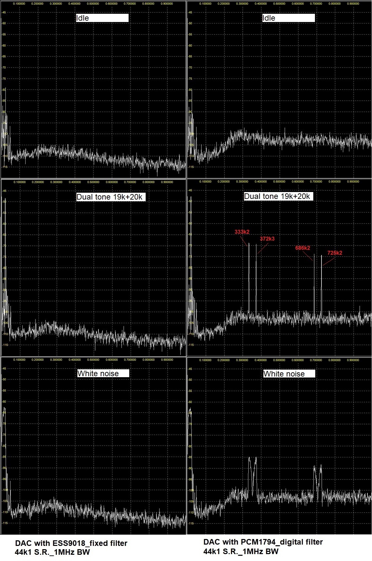Viewport: 372px width, 561px height.
Task: Click 'Dual tone 19k+20k' label in PCM1794 column
Action: pyautogui.click(x=279, y=196)
